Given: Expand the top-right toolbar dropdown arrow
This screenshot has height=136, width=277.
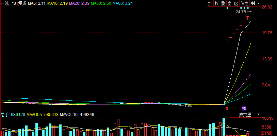Looking at the screenshot, I should pyautogui.click(x=259, y=3).
